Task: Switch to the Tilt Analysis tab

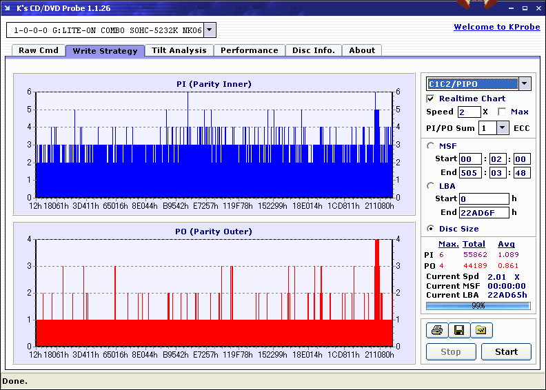Action: [179, 50]
